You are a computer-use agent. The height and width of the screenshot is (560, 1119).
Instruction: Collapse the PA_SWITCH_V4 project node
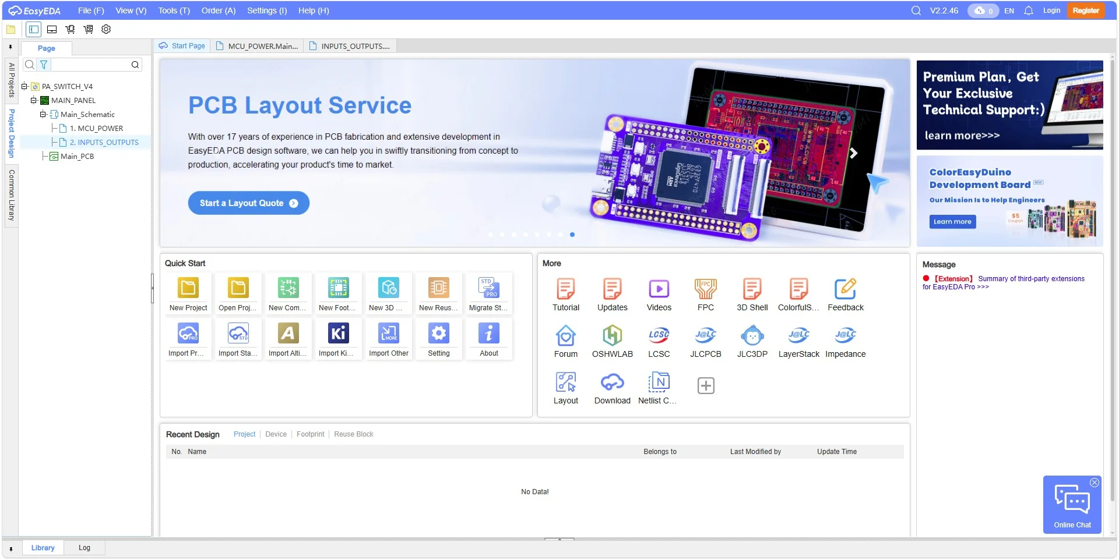tap(23, 86)
